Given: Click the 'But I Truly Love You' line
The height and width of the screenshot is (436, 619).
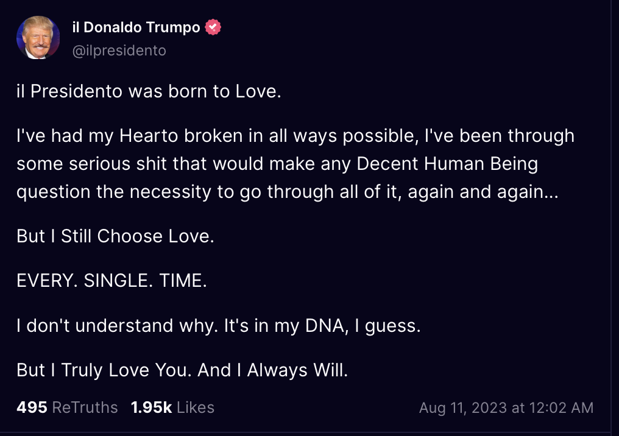Looking at the screenshot, I should (x=182, y=370).
